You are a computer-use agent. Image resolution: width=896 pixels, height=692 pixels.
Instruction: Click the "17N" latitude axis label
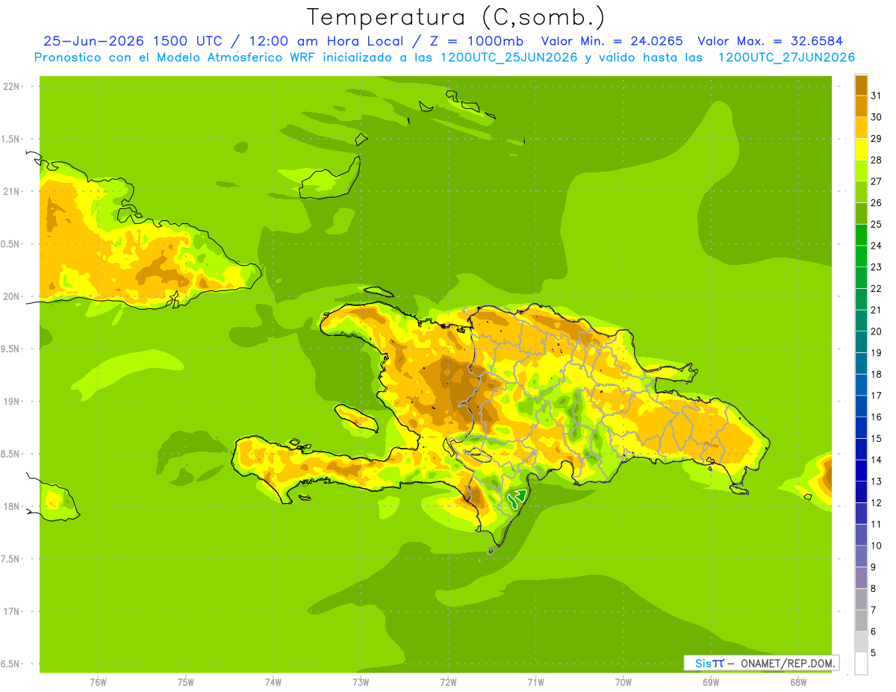coord(13,611)
